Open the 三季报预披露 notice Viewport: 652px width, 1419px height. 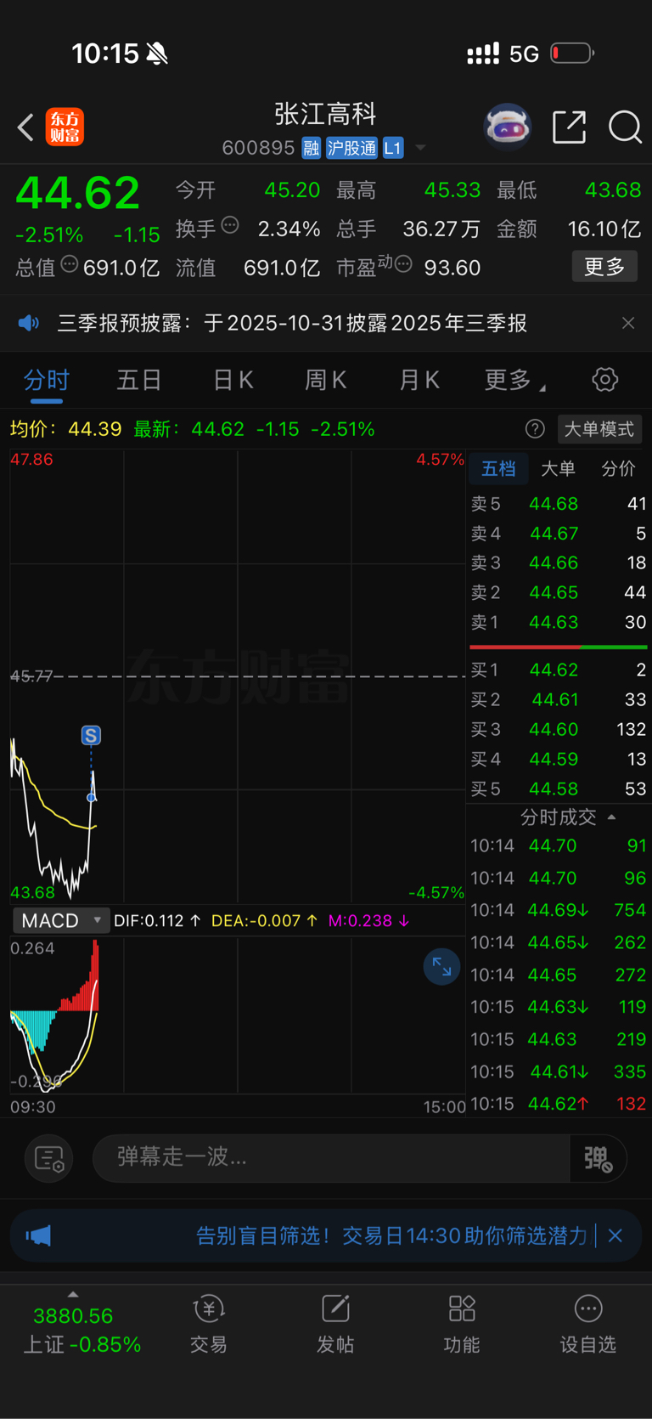pyautogui.click(x=292, y=323)
